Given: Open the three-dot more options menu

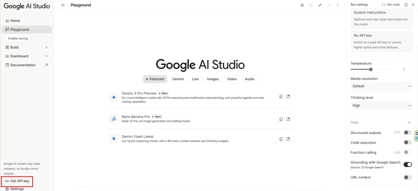Looking at the screenshot, I should [x=338, y=5].
